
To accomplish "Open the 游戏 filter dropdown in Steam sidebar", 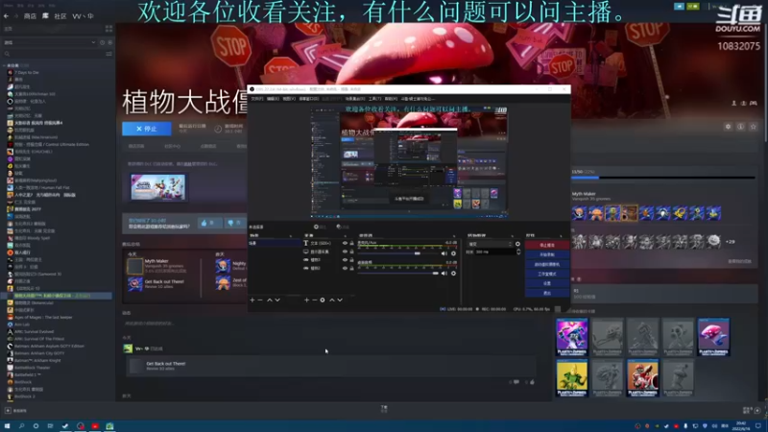I will point(50,42).
